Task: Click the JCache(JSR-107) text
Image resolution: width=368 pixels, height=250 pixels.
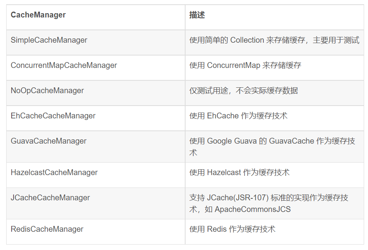Action: [238, 198]
